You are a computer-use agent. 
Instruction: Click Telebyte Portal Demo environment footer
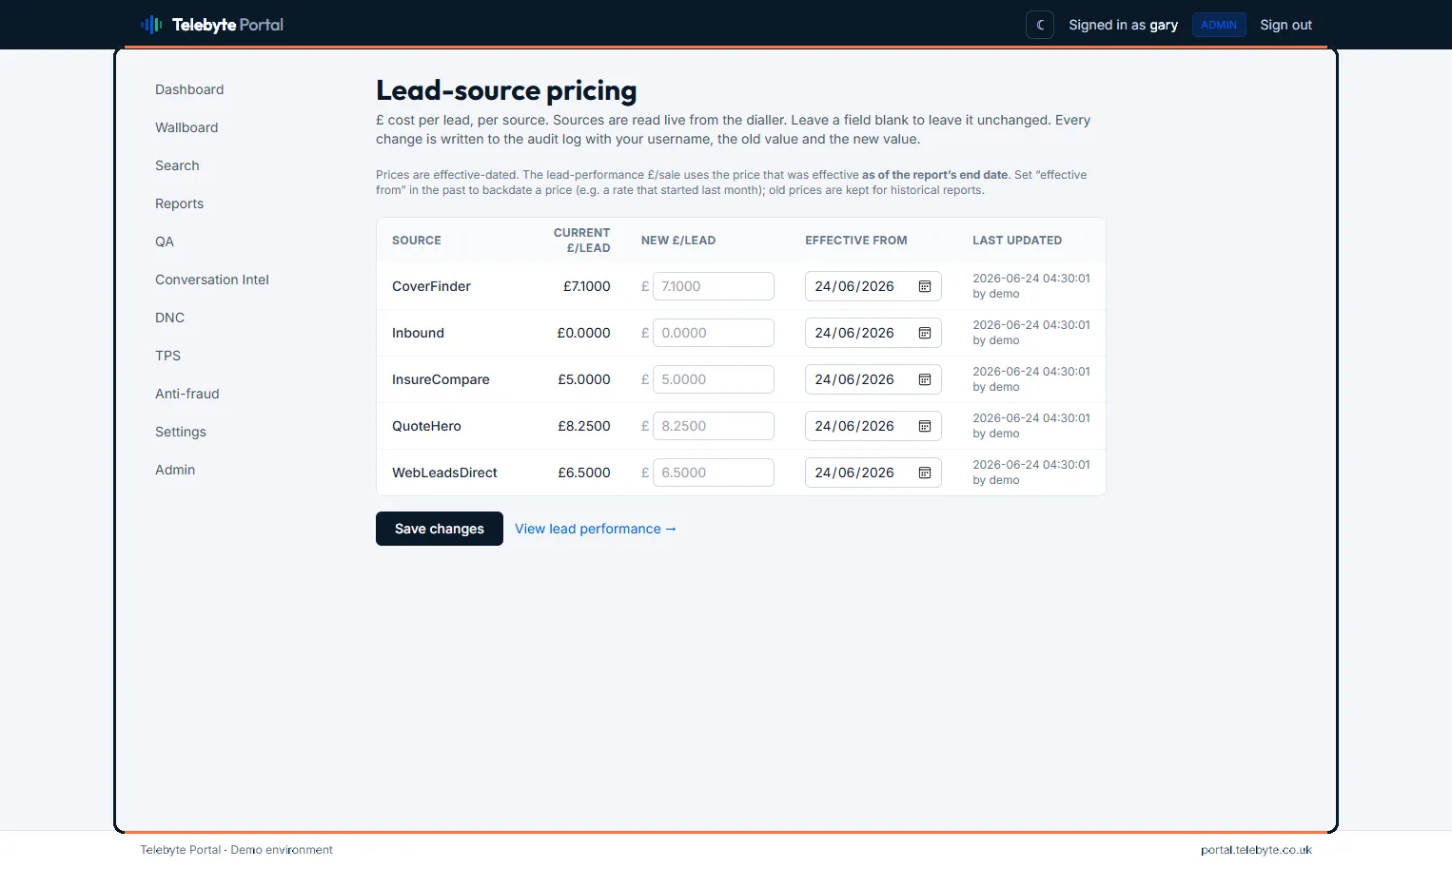[236, 850]
